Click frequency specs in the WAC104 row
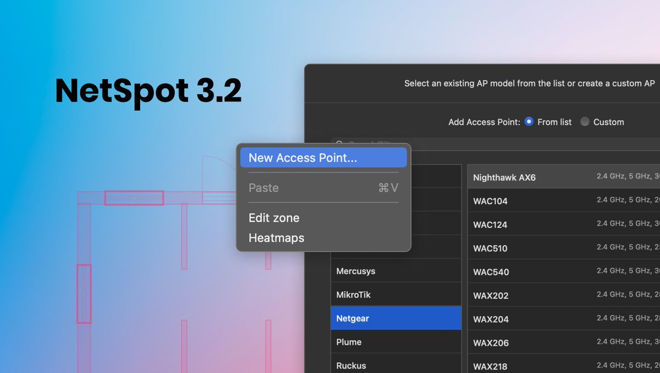The image size is (660, 373). 628,200
